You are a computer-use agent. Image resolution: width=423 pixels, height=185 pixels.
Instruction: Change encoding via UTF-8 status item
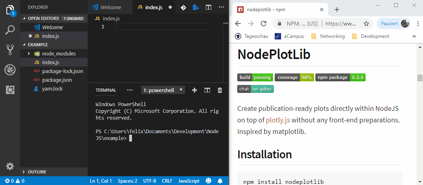point(150,181)
